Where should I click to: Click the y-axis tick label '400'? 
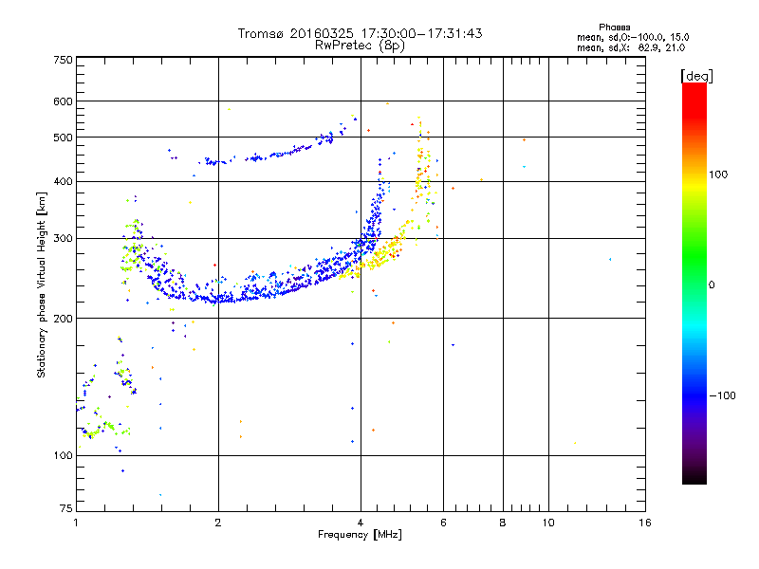click(x=63, y=181)
